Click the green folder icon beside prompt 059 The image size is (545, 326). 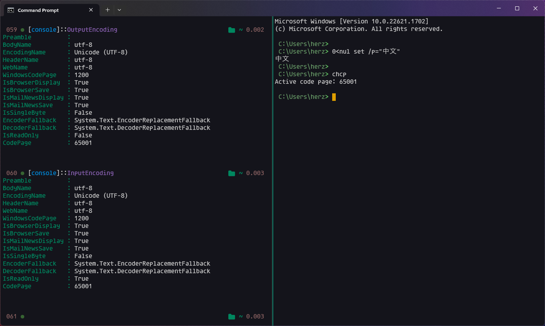232,29
